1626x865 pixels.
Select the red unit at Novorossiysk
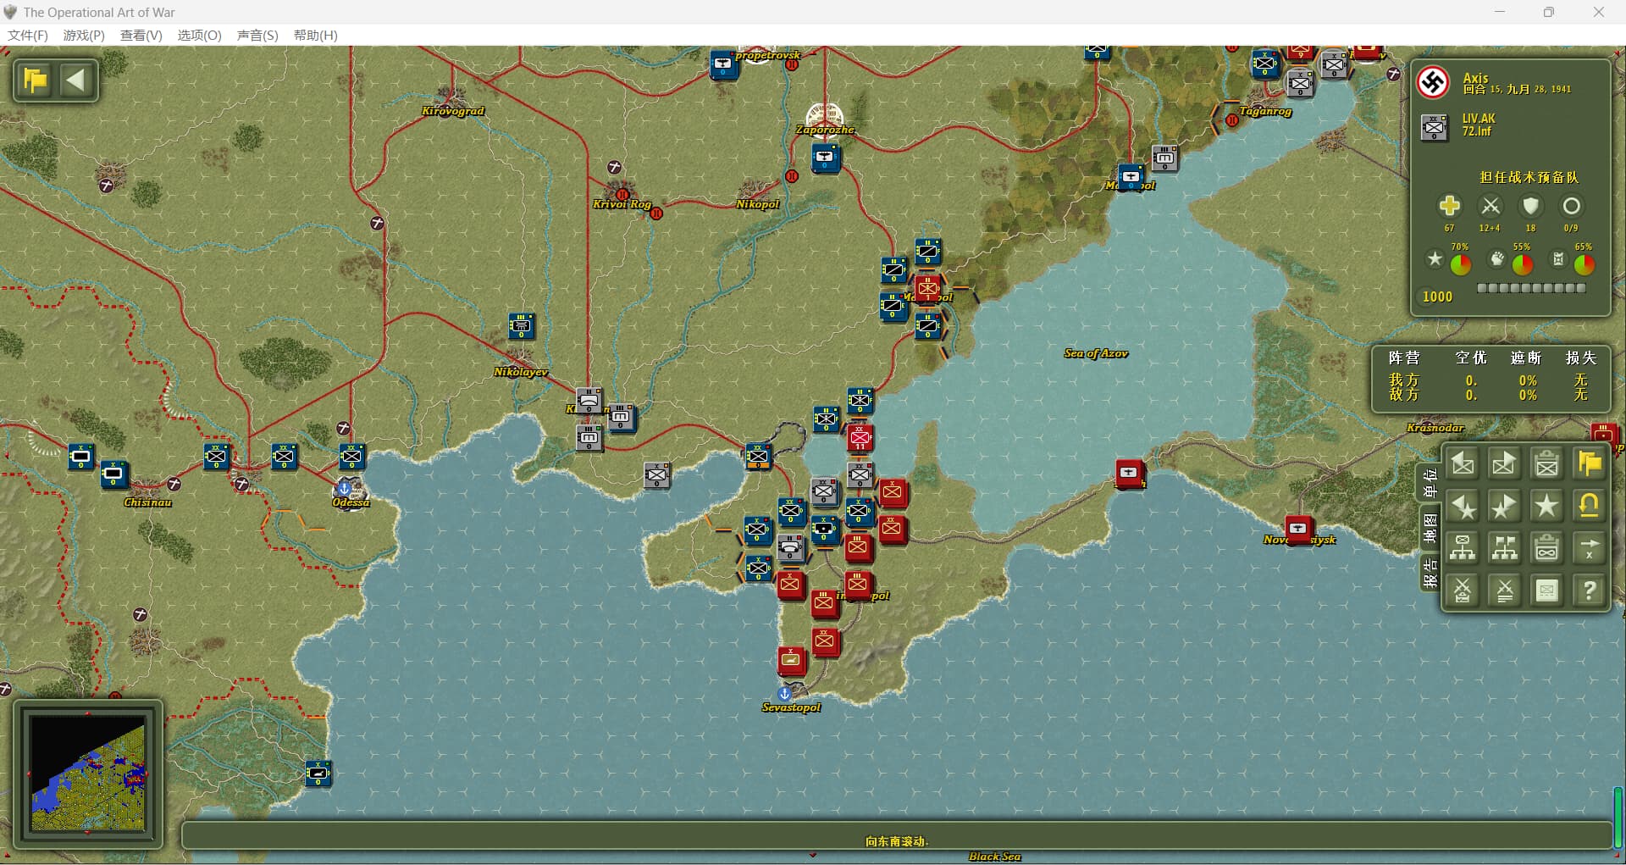1299,530
